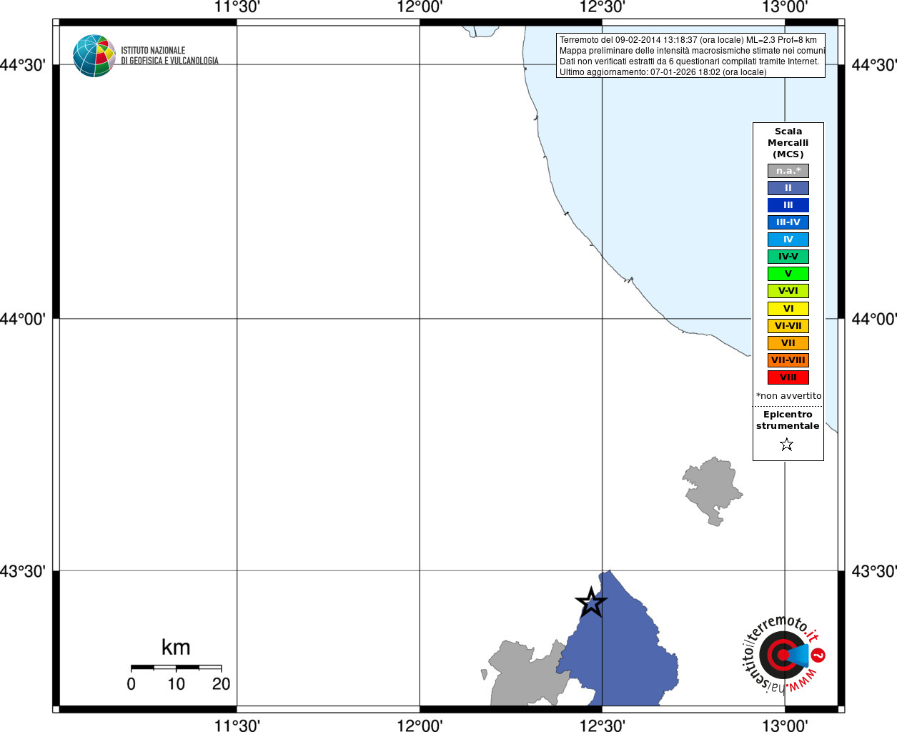
Task: Click the bottom 12°00' longitude label
Action: (420, 726)
